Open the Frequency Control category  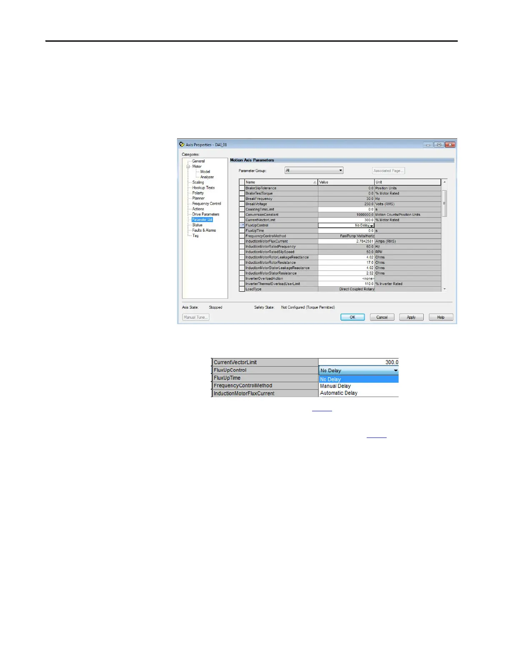207,204
